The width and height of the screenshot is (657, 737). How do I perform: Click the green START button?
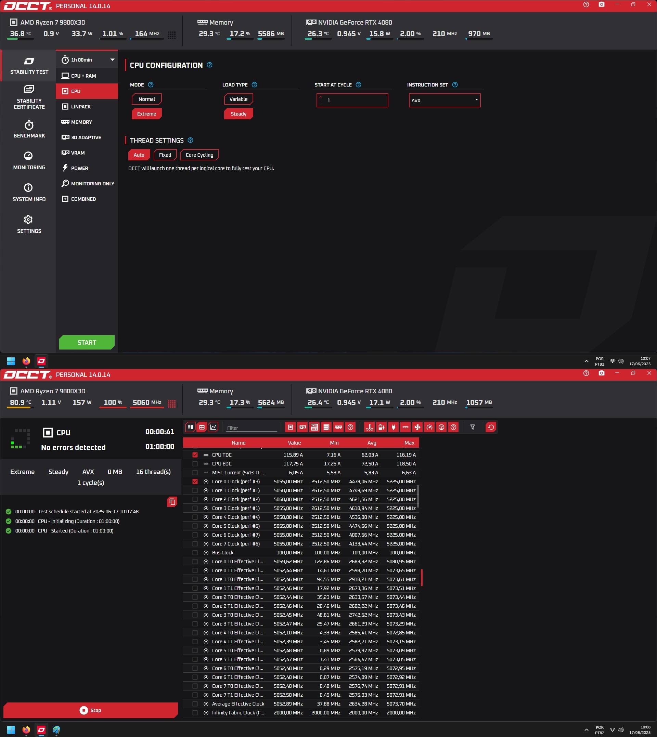(x=87, y=342)
